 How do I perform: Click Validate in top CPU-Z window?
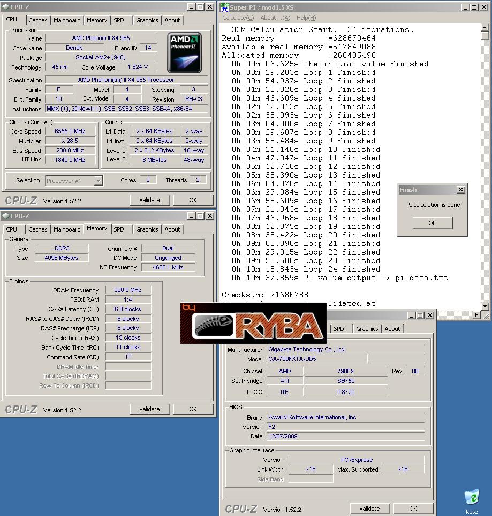149,200
